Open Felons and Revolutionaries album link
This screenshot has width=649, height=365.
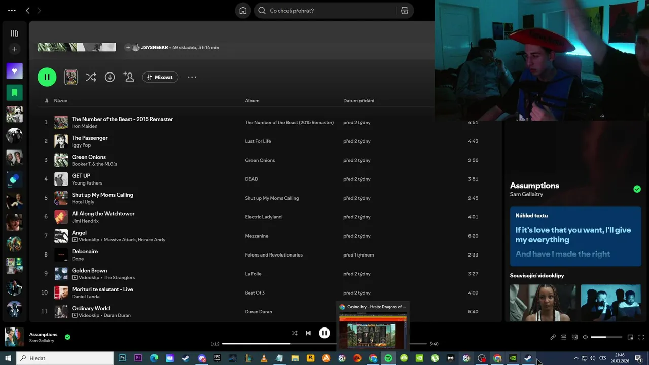tap(274, 255)
